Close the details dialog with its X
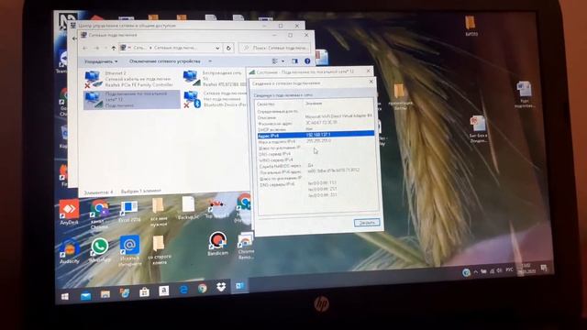587x330 pixels. coord(371,82)
